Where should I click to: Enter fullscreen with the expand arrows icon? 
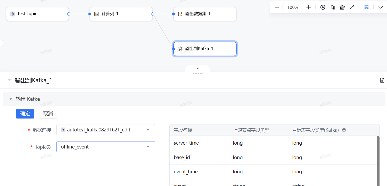click(x=352, y=7)
